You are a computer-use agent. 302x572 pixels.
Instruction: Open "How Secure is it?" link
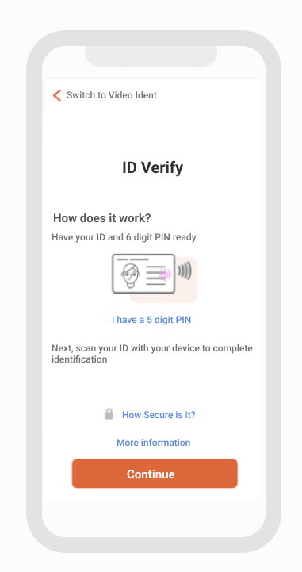(x=159, y=415)
